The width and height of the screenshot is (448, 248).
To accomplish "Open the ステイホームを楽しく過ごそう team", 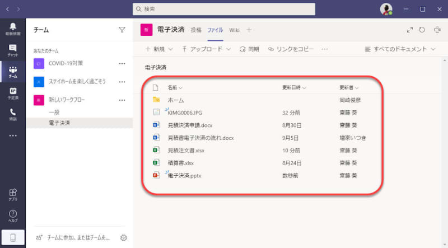I will click(77, 82).
